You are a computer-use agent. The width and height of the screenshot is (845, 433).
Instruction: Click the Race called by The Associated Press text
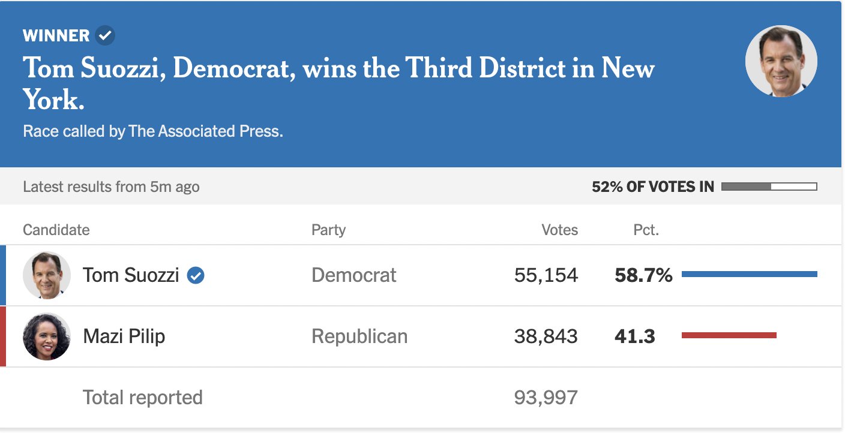(x=153, y=131)
